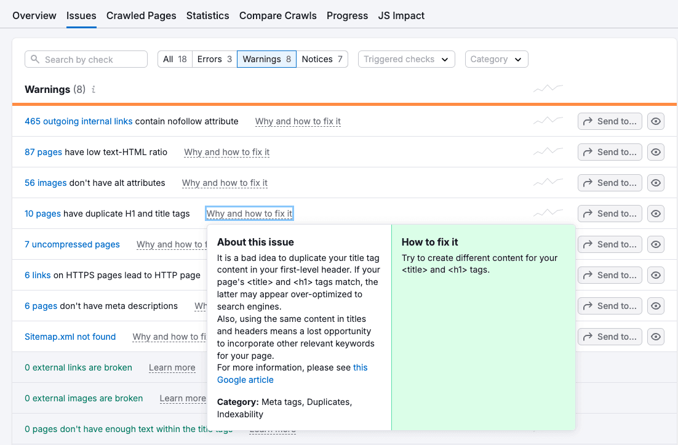Show the Notices filter list
This screenshot has width=678, height=445.
[322, 59]
